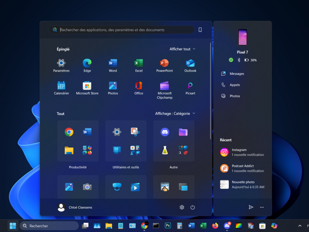309x232 pixels.
Task: Open HTTP hand-pointer app icon
Action: coord(165,187)
